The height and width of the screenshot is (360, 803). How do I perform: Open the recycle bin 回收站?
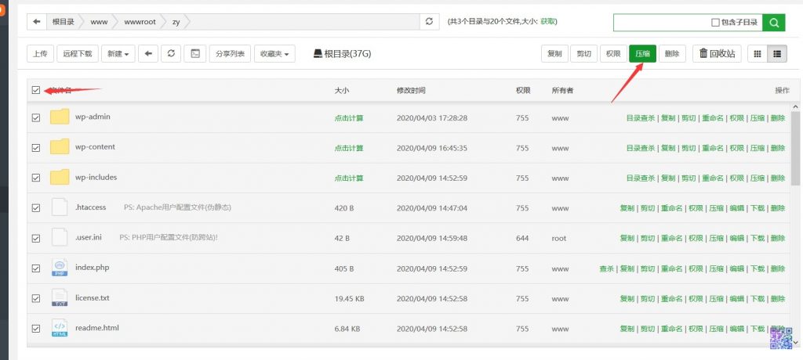717,54
